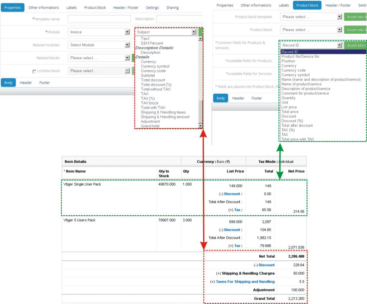Choose List price in common fields list
This screenshot has width=367, height=304.
point(289,107)
